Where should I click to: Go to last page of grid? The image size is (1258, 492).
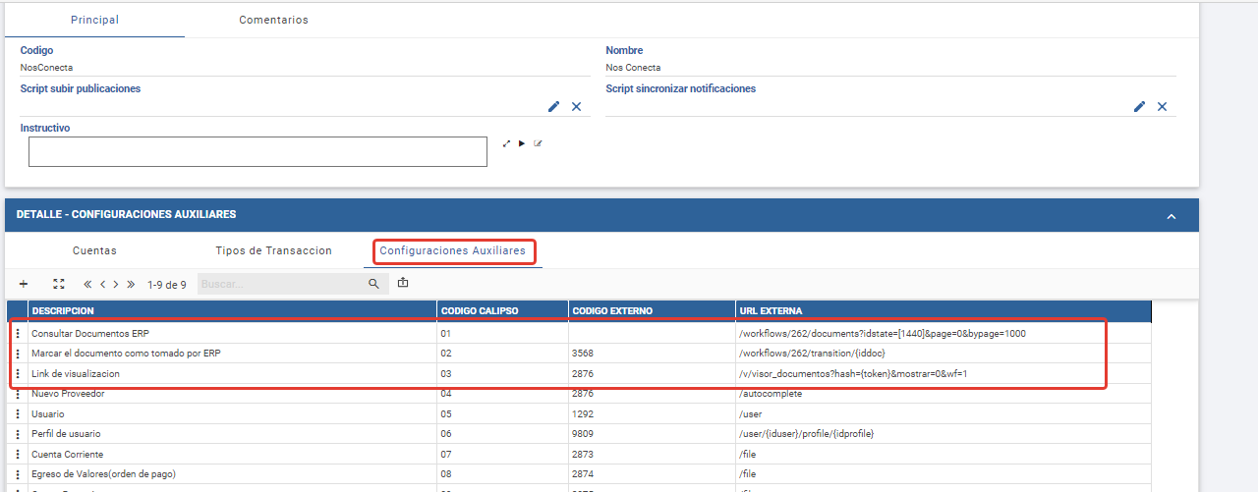tap(131, 284)
